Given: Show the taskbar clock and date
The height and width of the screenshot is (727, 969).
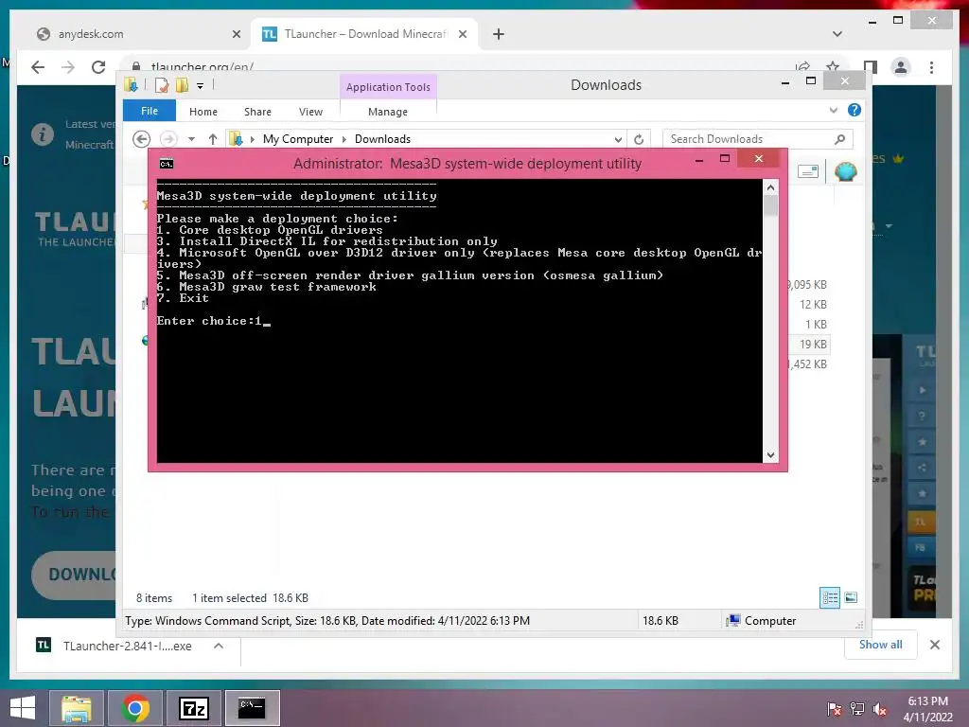Looking at the screenshot, I should [x=927, y=709].
